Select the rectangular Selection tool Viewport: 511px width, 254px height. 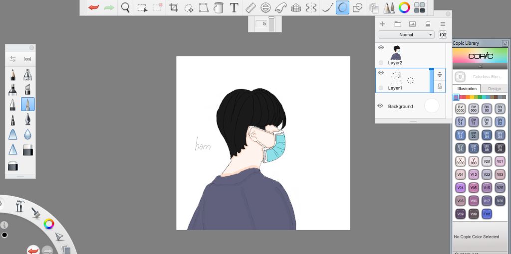pos(142,7)
